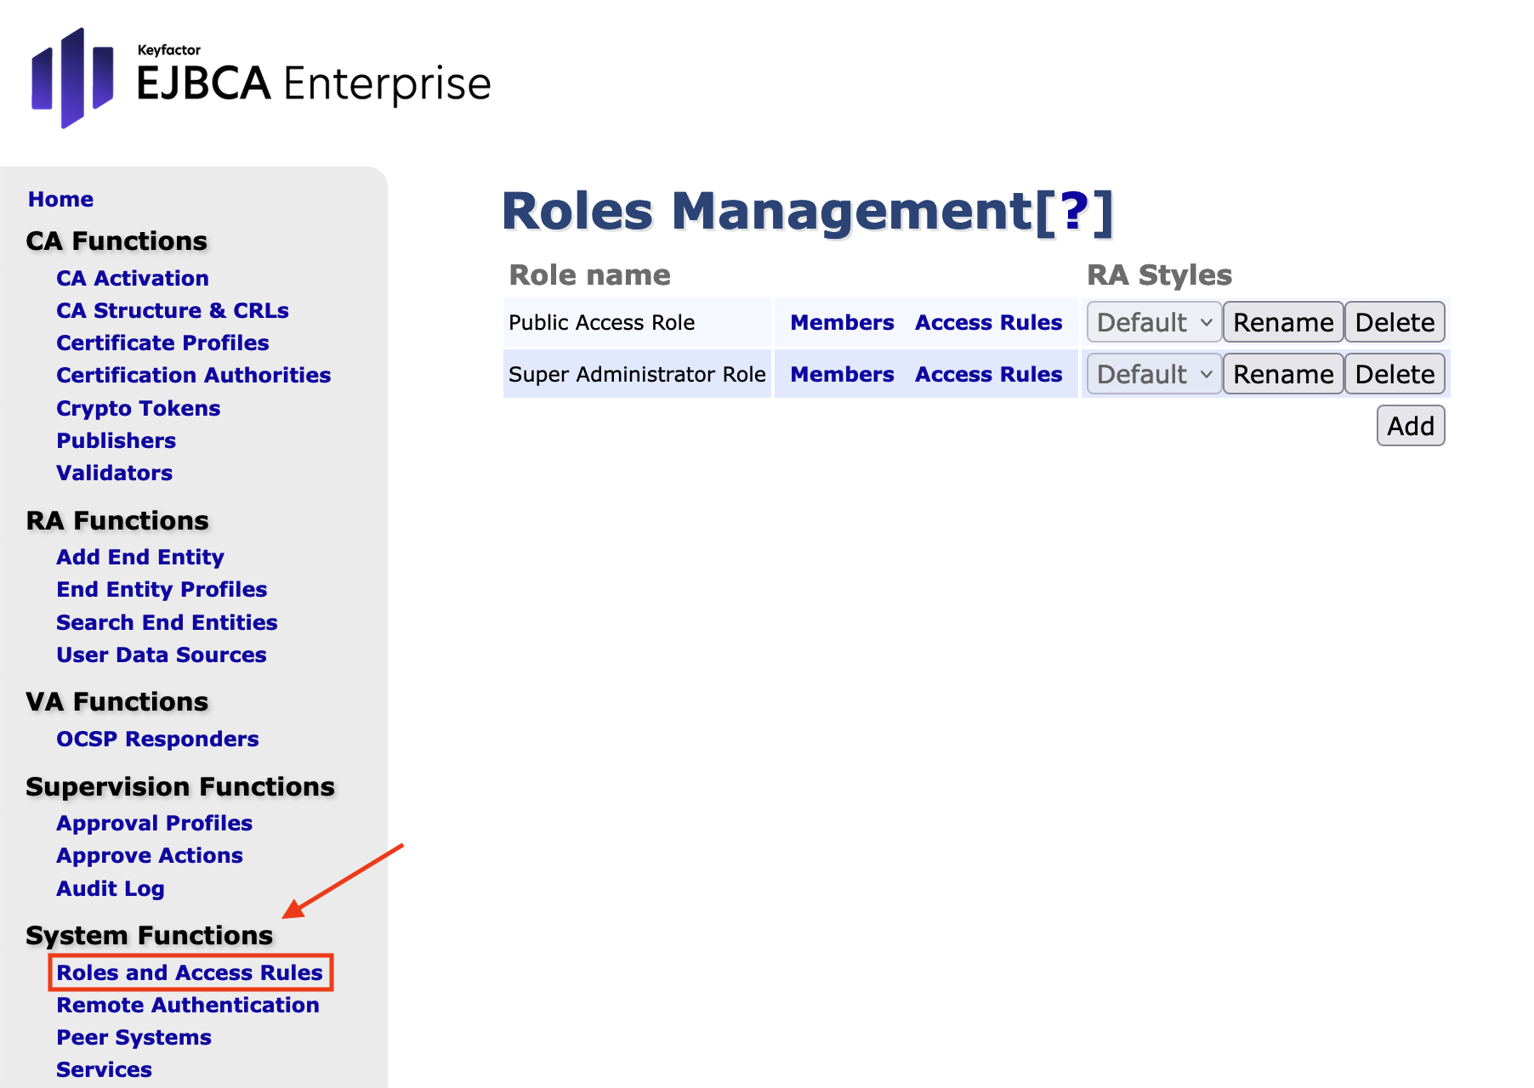This screenshot has width=1534, height=1088.
Task: Expand RA Styles dropdown for Super Administrator Role
Action: (1153, 375)
